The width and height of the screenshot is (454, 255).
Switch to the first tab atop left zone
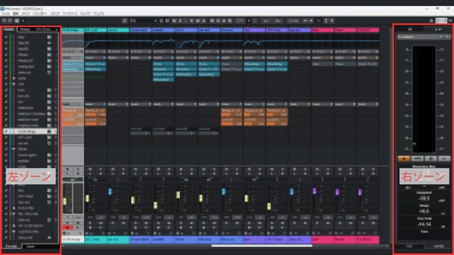coord(9,29)
